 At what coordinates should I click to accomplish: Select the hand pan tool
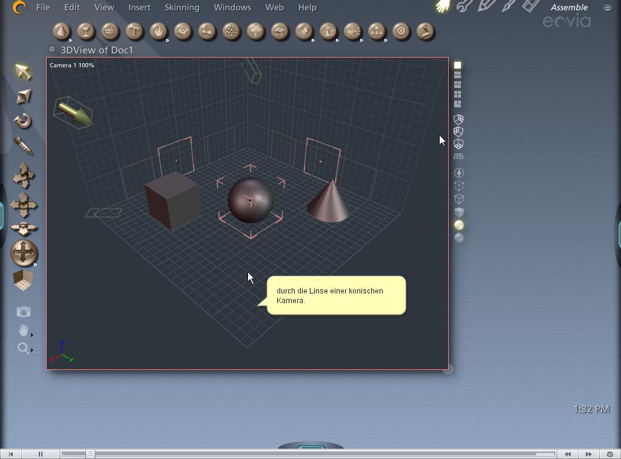coord(24,330)
